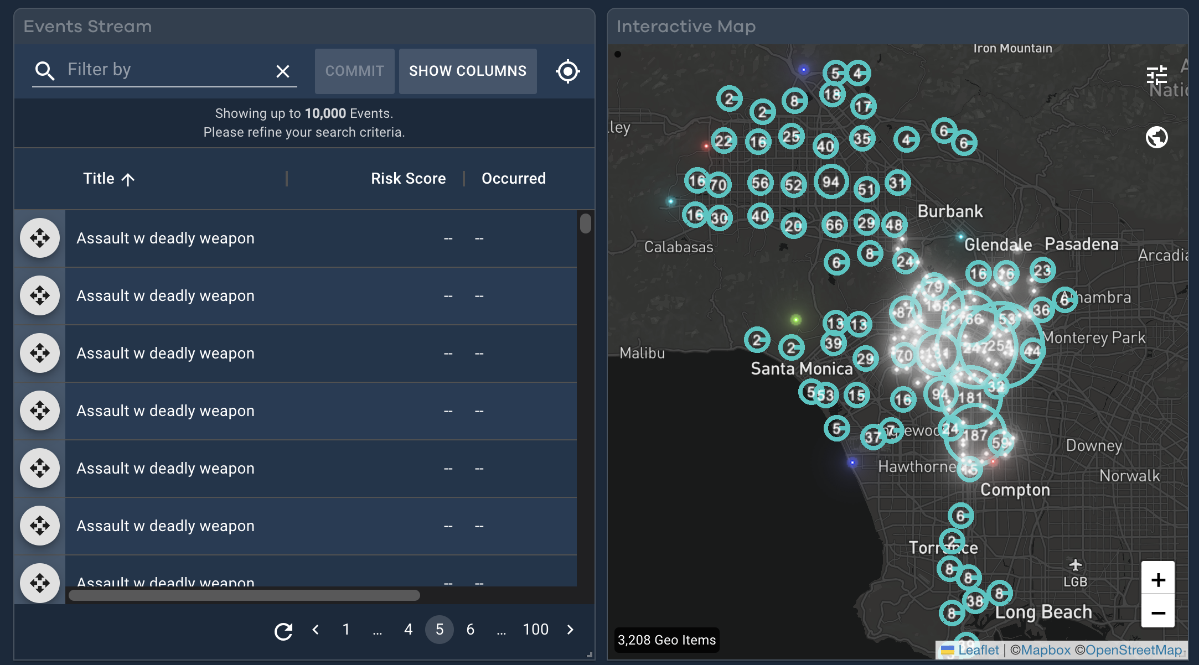Zoom out the map with minus
This screenshot has width=1199, height=665.
pos(1158,612)
